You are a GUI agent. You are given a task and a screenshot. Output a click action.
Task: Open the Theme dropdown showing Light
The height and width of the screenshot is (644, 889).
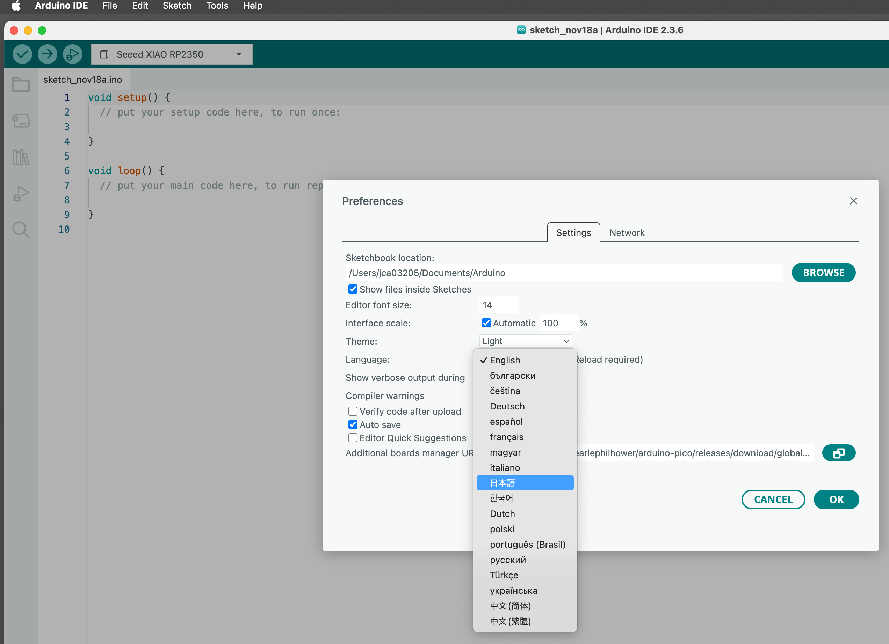tap(525, 341)
